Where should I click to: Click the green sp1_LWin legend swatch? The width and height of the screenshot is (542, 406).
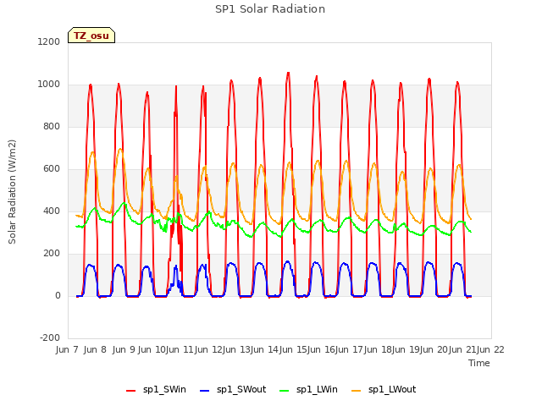(x=285, y=391)
